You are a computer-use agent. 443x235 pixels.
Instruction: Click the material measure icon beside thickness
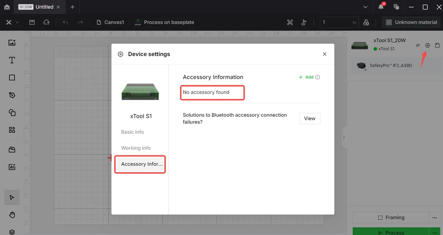coord(366,22)
